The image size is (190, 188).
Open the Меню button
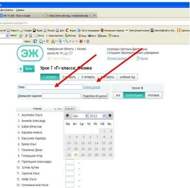point(29,69)
